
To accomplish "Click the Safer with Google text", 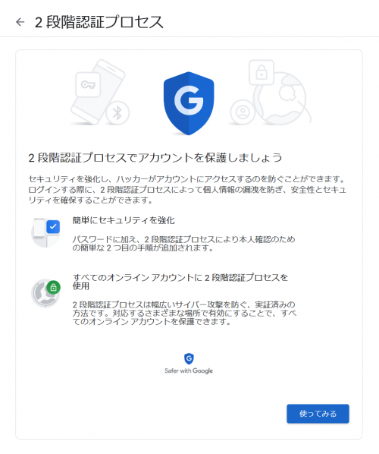I will tap(189, 371).
